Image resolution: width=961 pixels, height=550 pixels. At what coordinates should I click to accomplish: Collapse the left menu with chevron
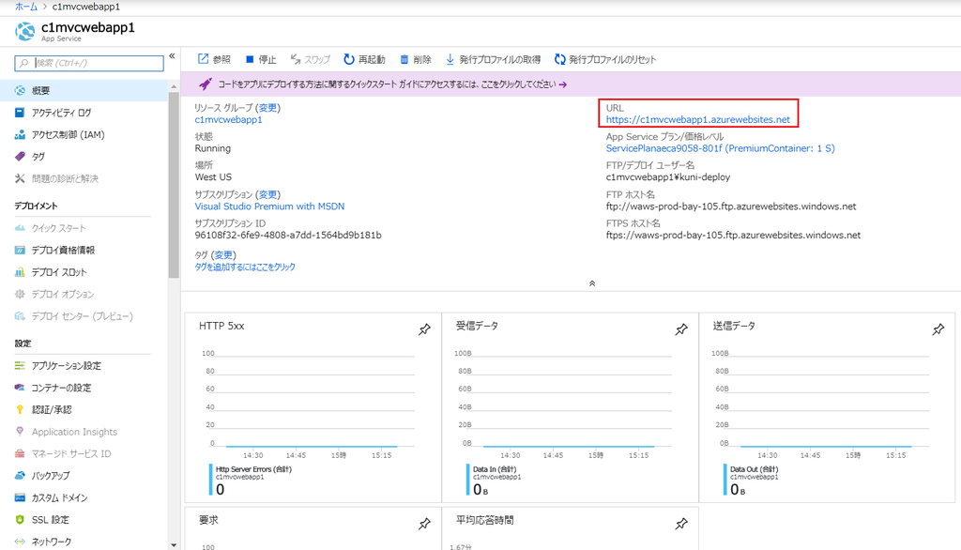[x=173, y=55]
